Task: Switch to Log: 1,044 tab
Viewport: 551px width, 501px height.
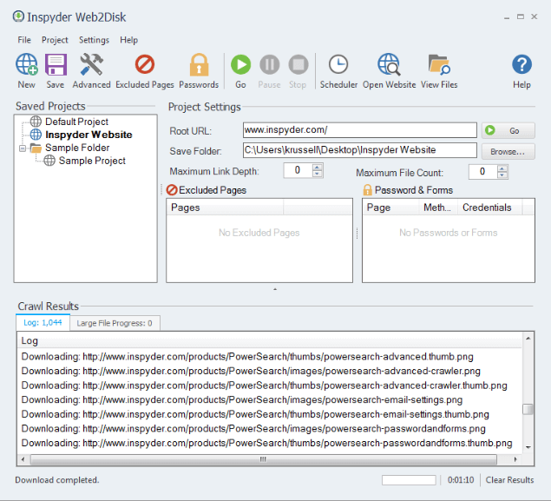Action: click(x=43, y=322)
